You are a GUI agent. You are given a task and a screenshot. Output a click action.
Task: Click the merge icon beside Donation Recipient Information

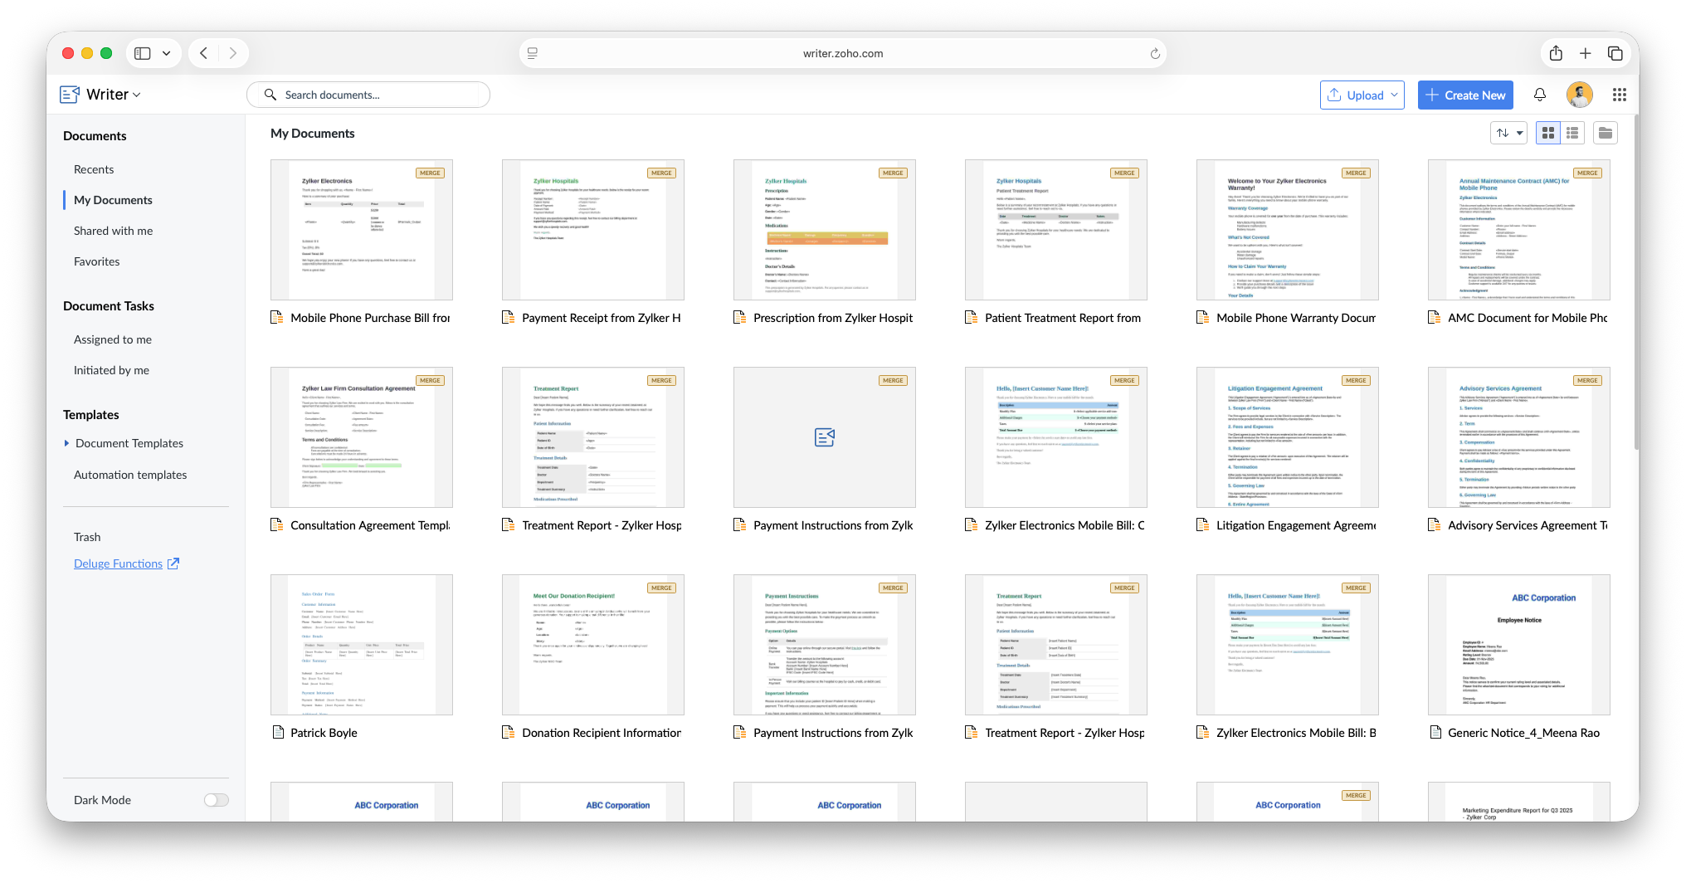point(509,733)
